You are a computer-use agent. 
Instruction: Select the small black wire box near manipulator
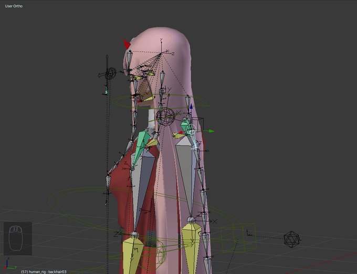(x=198, y=124)
